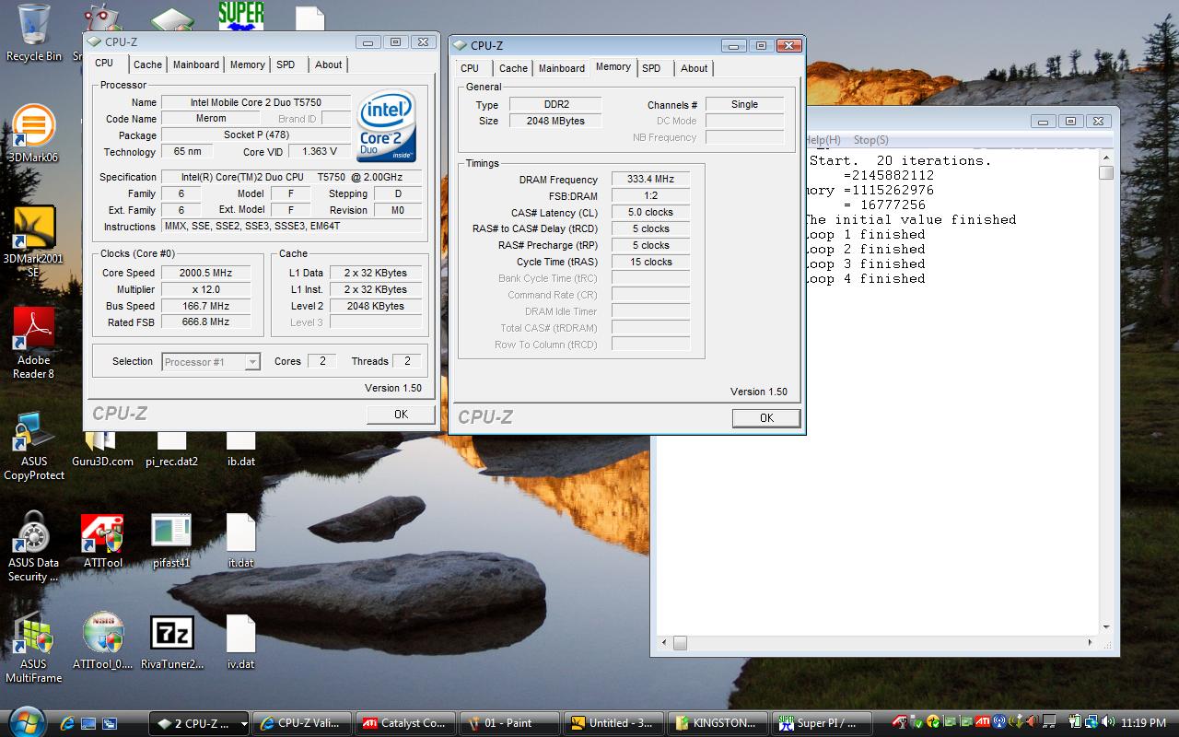Click the Cycle Time value 15 clocks
The height and width of the screenshot is (737, 1179).
[x=650, y=263]
